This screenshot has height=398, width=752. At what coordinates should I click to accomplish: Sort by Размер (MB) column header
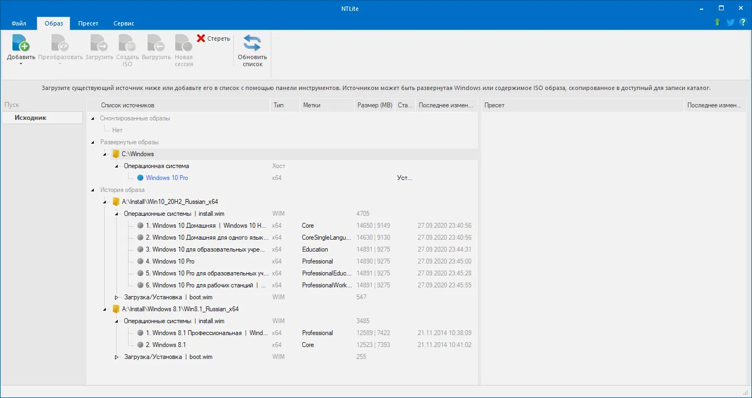374,105
